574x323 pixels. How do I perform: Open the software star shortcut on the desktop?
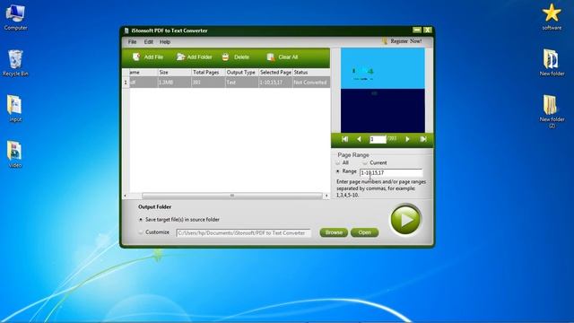tap(552, 17)
